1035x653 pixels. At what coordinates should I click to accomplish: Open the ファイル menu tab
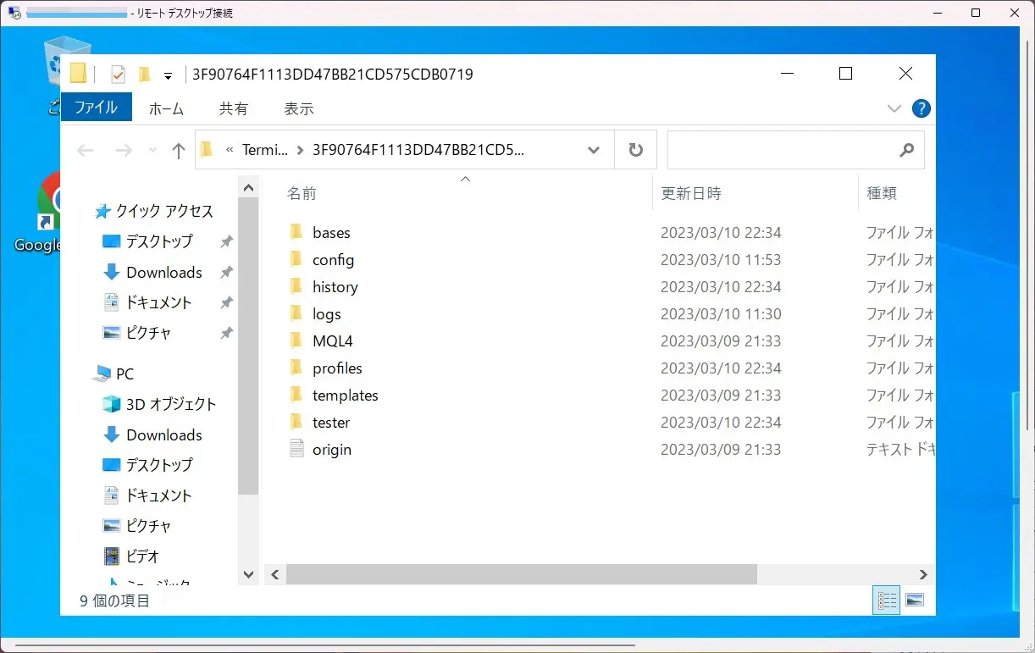[96, 108]
